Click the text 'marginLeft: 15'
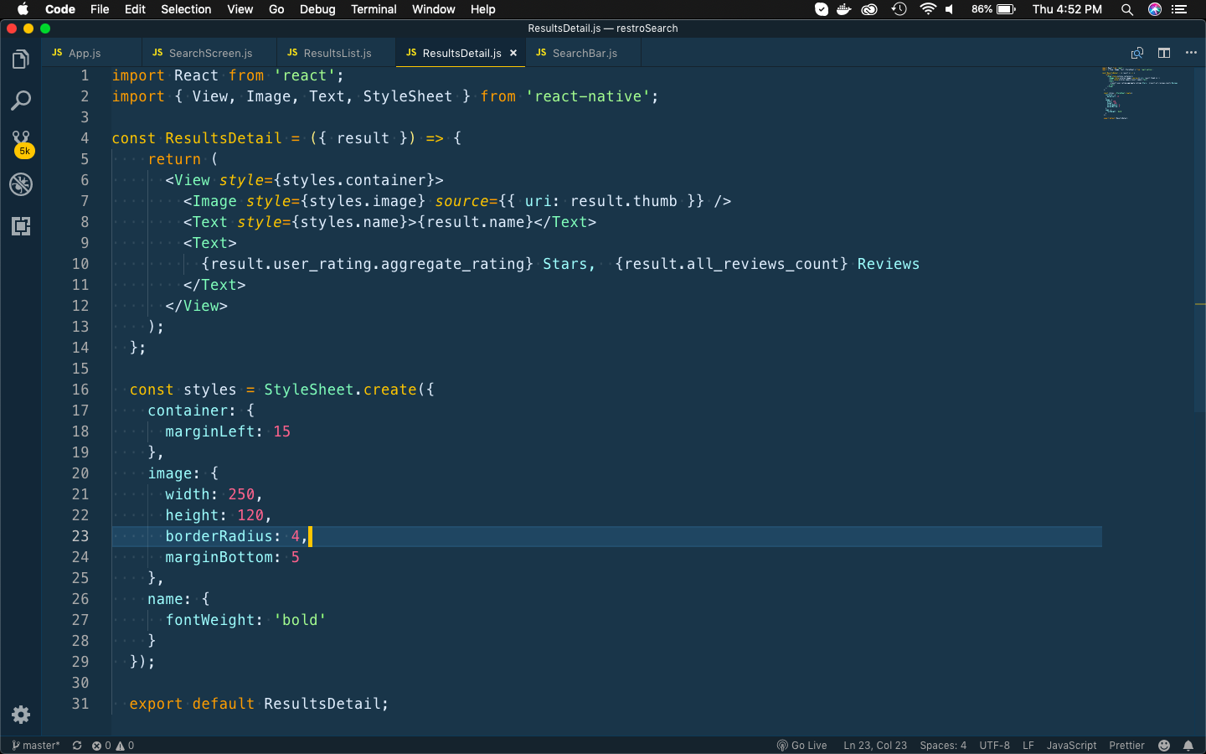 (228, 431)
